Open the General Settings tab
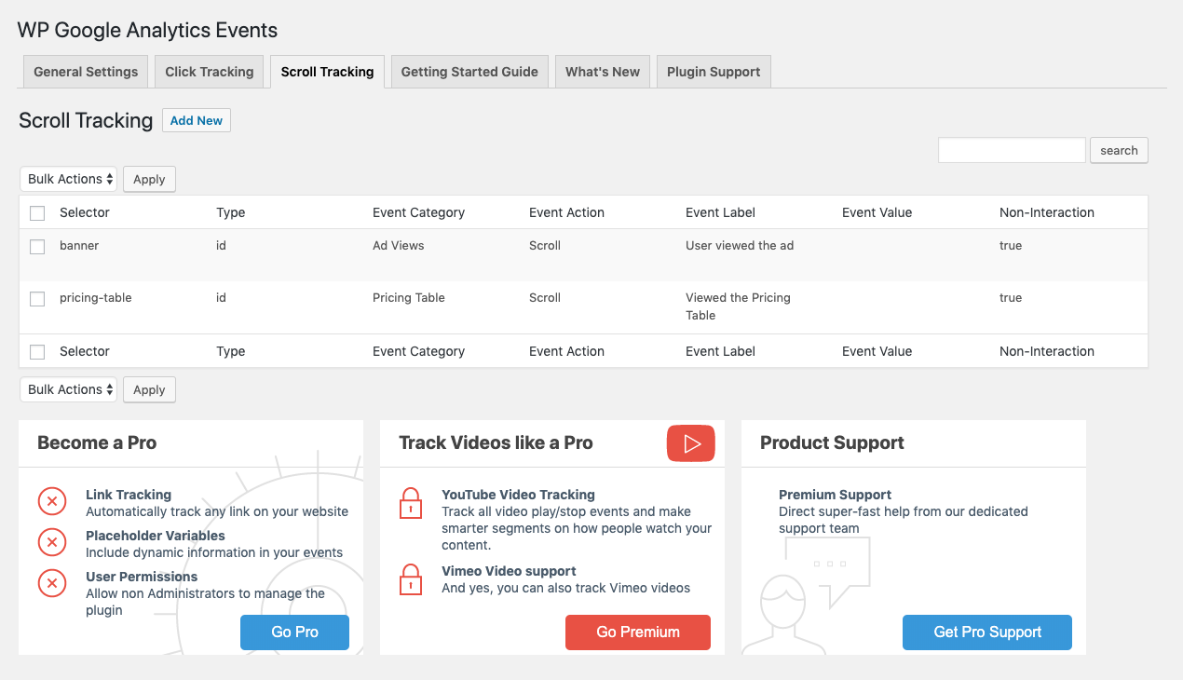Image resolution: width=1183 pixels, height=680 pixels. point(86,72)
